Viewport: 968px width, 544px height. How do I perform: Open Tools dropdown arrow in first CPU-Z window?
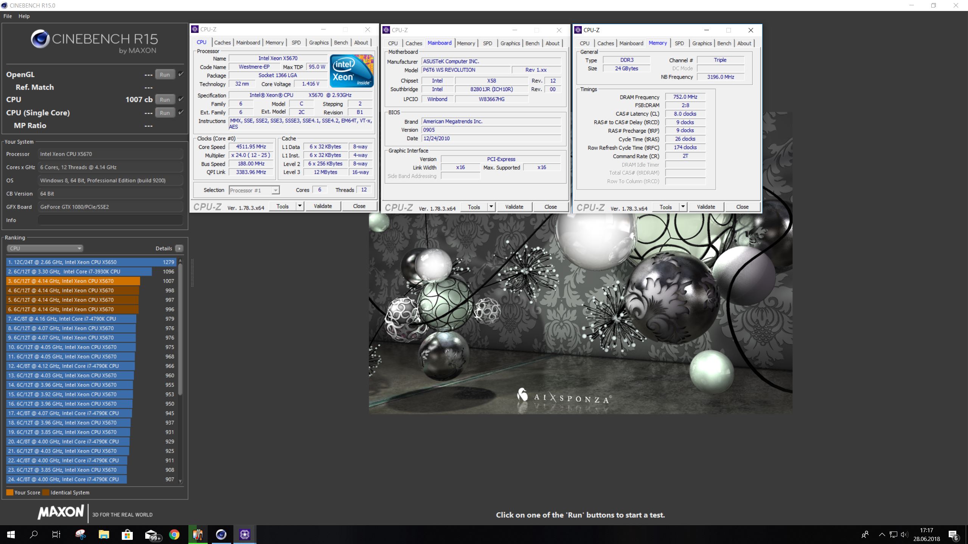[300, 206]
